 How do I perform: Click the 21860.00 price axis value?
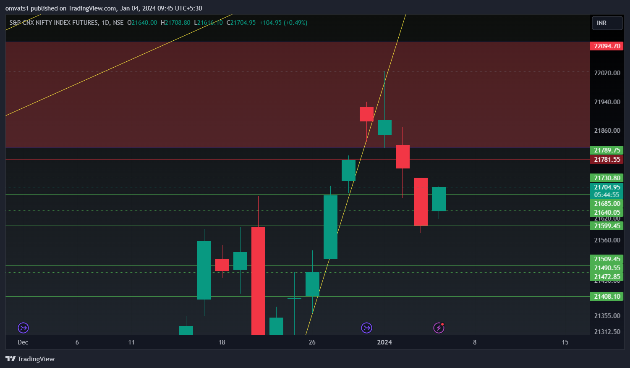[x=607, y=131]
